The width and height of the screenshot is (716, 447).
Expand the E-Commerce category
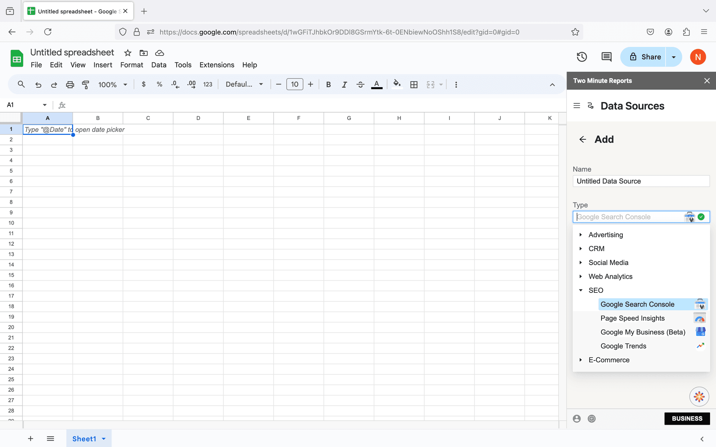pos(580,359)
